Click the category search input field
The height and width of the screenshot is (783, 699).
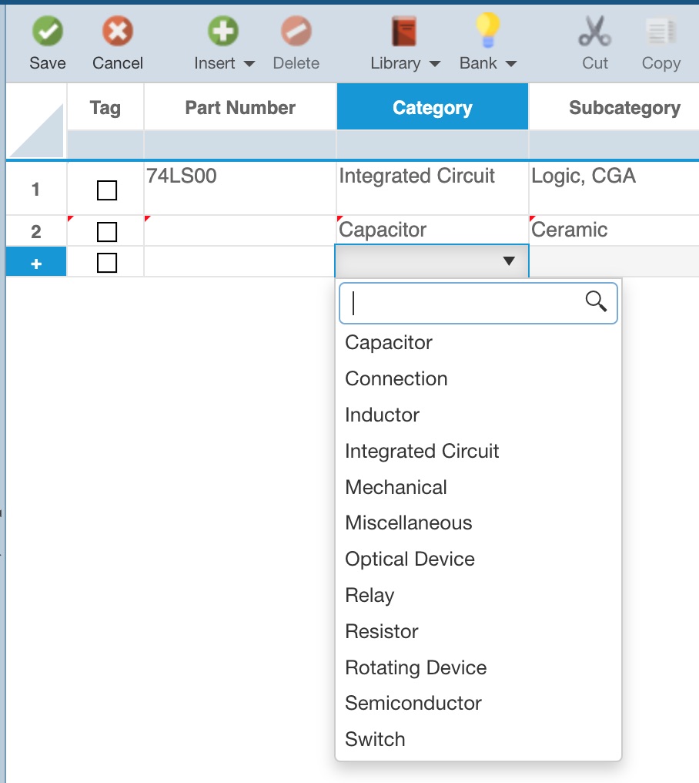point(466,304)
